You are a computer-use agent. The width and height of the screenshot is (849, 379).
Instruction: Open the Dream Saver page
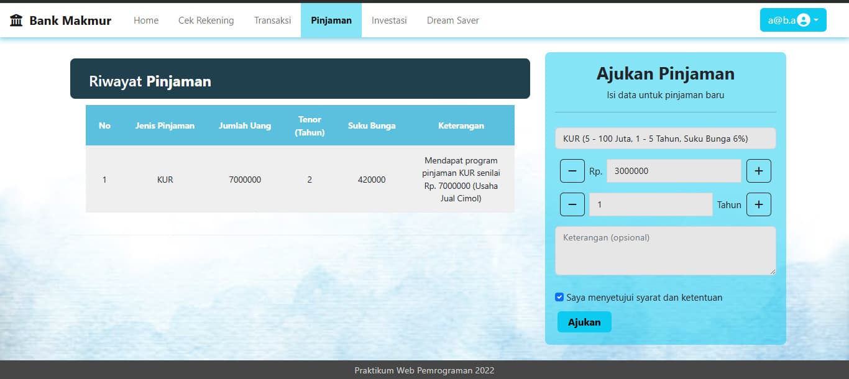point(452,20)
